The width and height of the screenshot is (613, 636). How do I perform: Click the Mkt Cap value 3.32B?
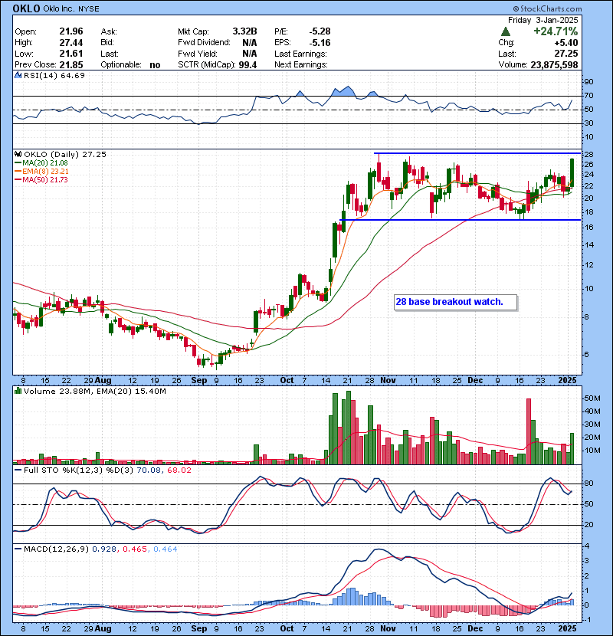tap(244, 31)
